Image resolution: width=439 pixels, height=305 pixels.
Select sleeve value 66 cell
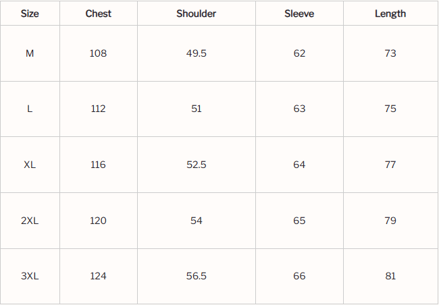(299, 276)
